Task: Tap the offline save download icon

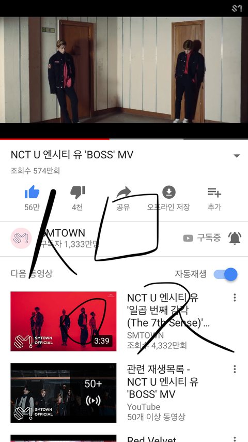Action: (169, 192)
